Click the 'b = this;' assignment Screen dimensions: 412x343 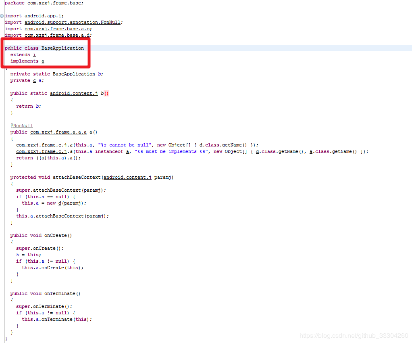pyautogui.click(x=29, y=255)
